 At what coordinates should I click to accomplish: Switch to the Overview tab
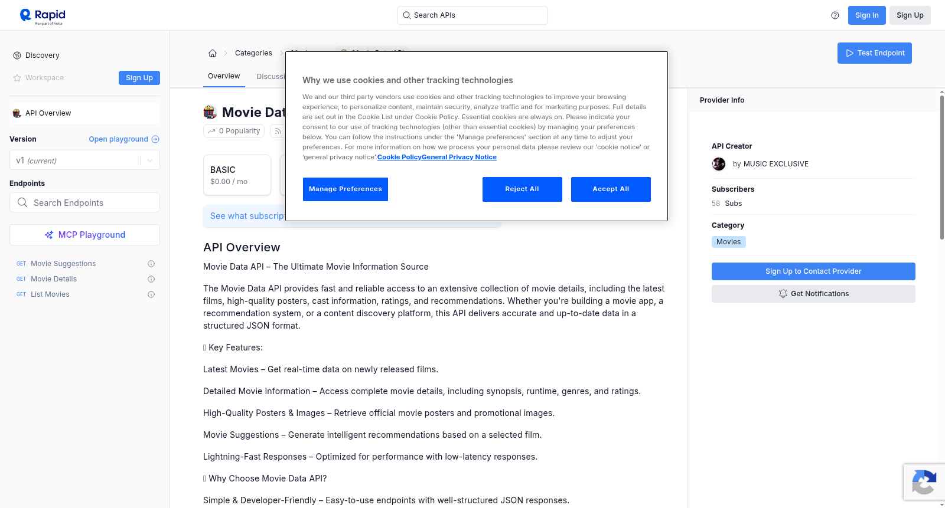pyautogui.click(x=224, y=76)
